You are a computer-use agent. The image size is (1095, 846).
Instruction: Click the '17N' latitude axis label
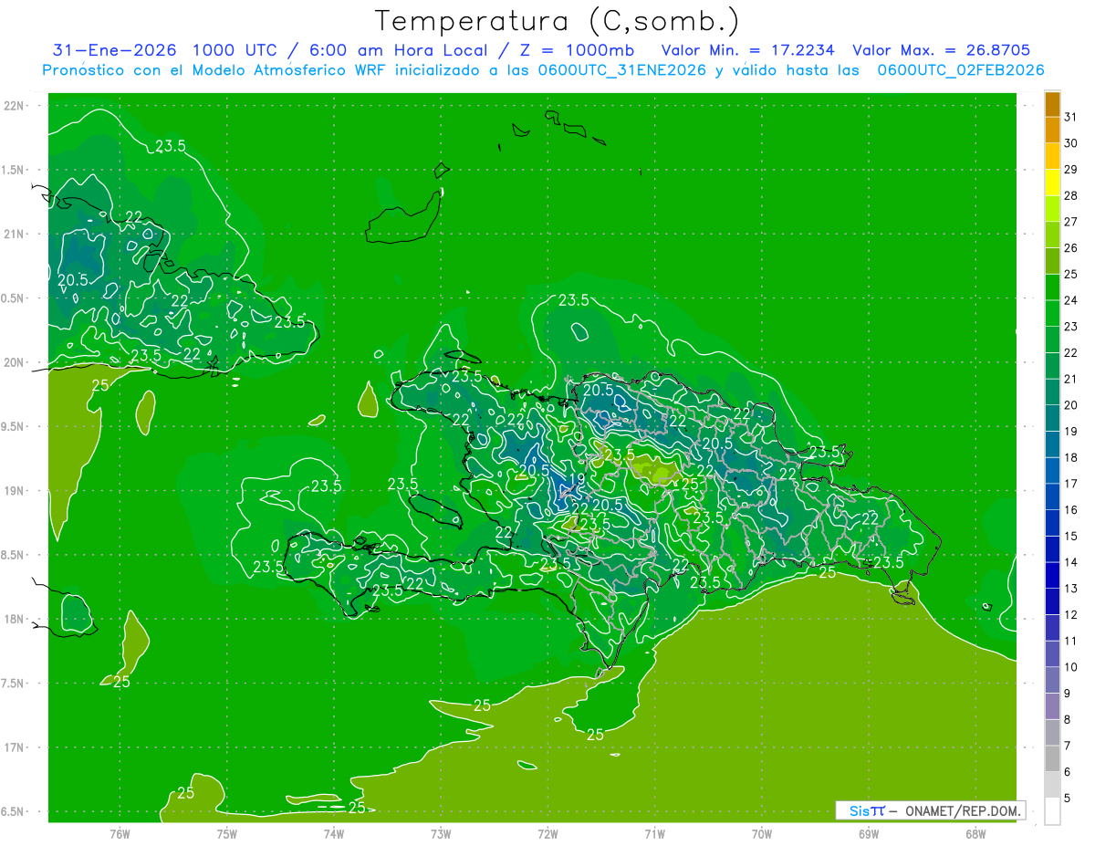pos(14,747)
